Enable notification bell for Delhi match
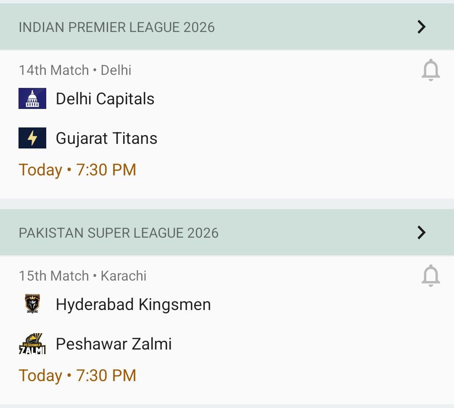Screen dimensions: 454x408 click(430, 70)
